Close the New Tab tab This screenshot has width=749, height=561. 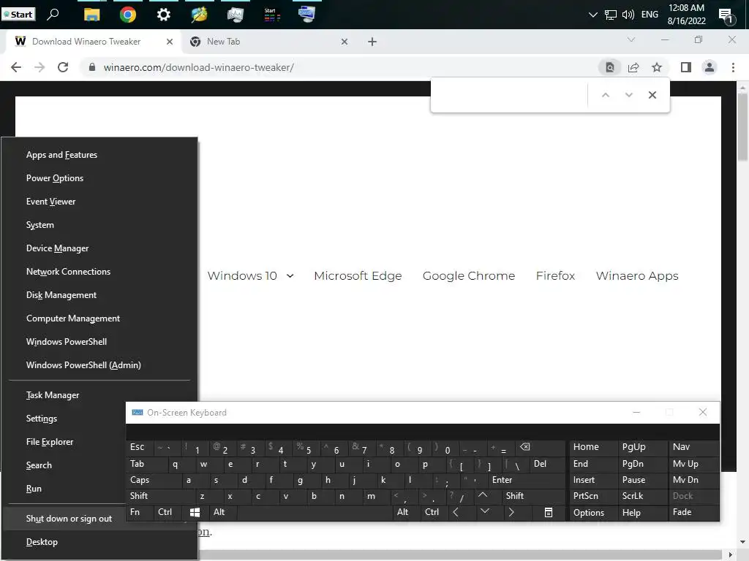click(345, 42)
